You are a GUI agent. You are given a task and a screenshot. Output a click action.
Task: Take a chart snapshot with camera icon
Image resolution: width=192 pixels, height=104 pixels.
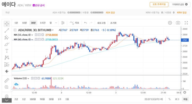click(178, 23)
